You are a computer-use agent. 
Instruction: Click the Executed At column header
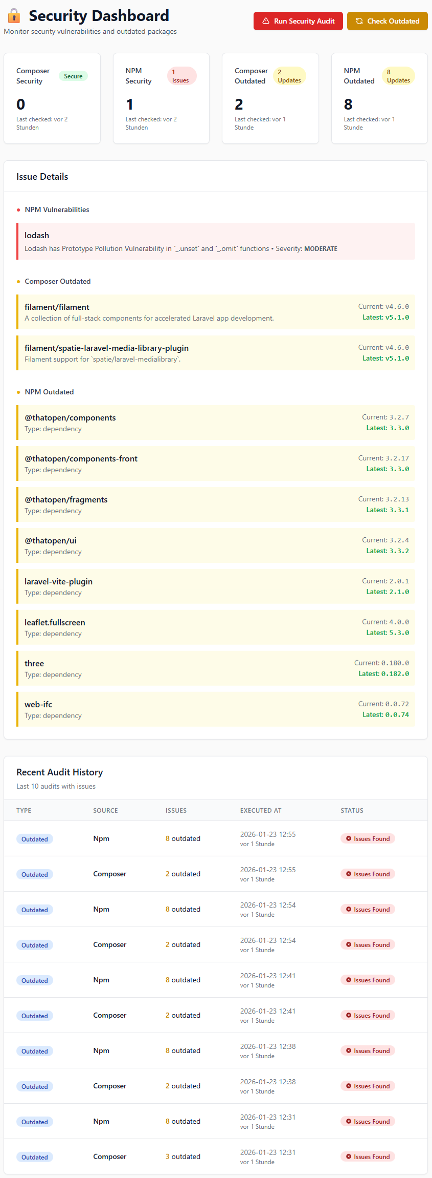click(261, 810)
